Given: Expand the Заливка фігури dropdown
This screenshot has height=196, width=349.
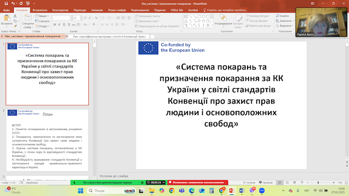Looking at the screenshot, I should tap(258, 16).
